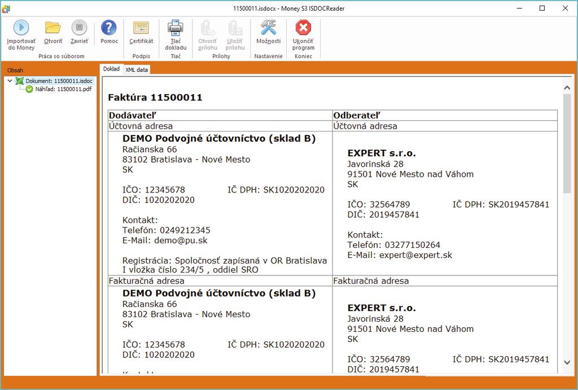Click the green check icon next to Náhľad
Screen dimensions: 578x390
pyautogui.click(x=29, y=89)
